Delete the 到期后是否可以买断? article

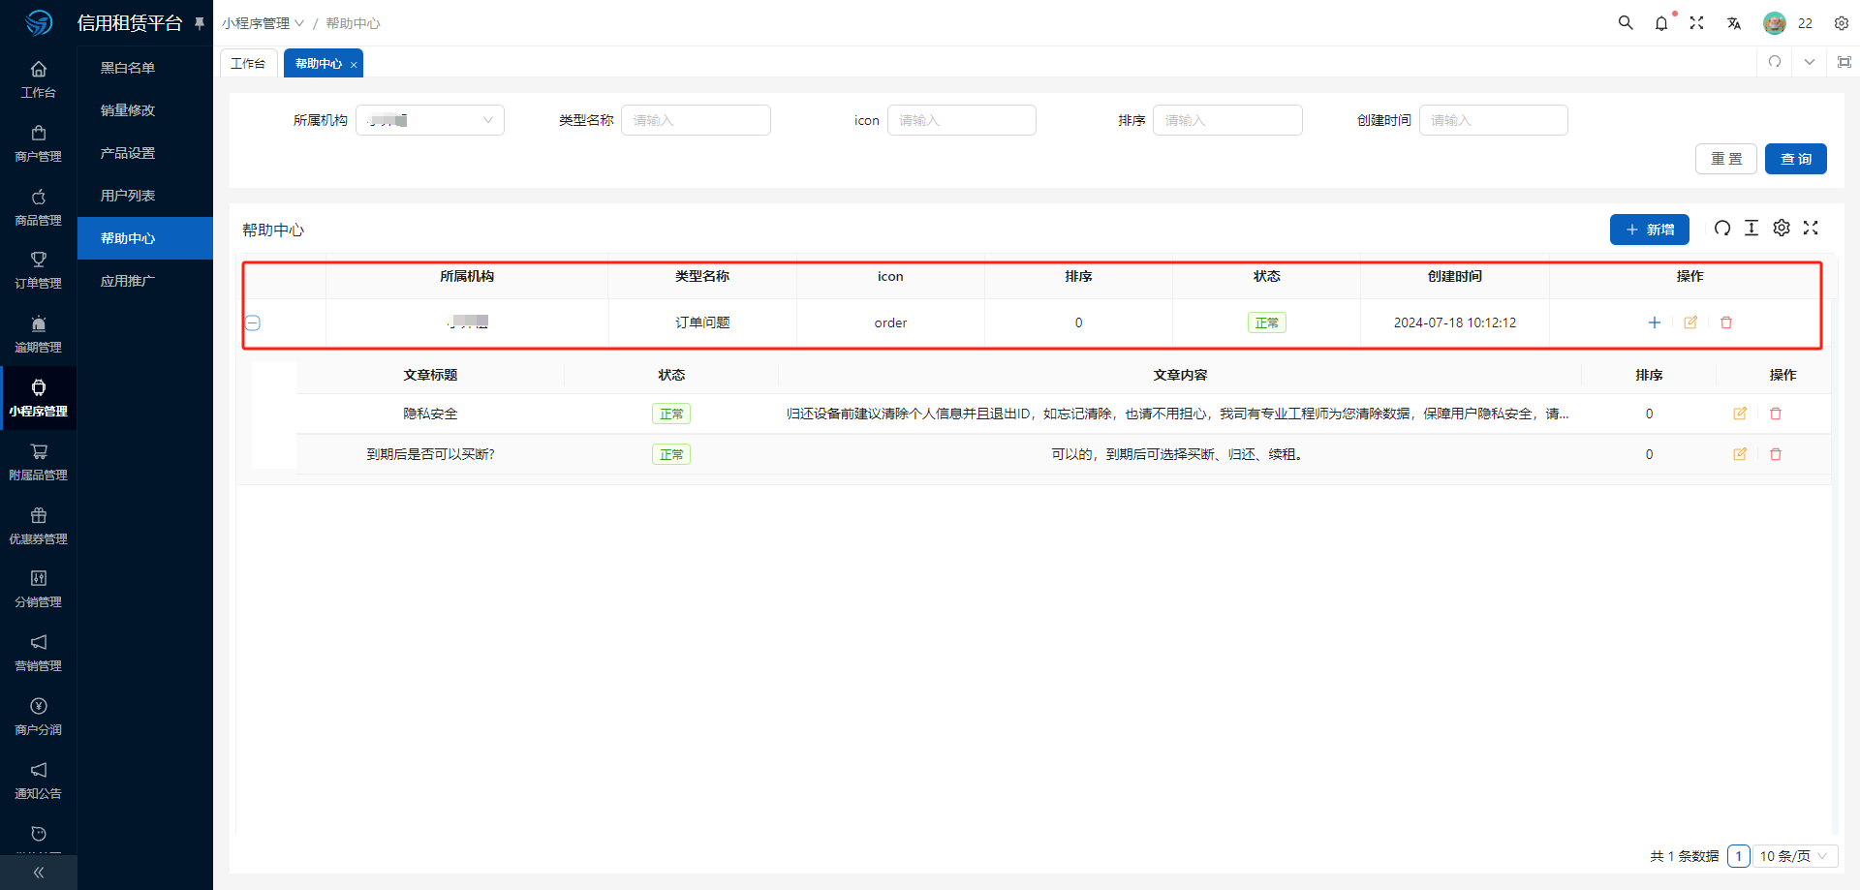pyautogui.click(x=1776, y=454)
